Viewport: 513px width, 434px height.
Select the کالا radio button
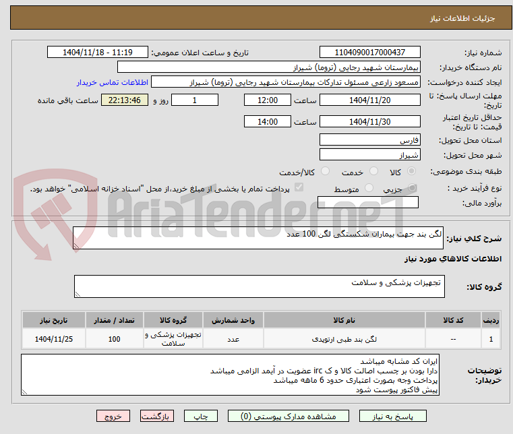[412, 171]
